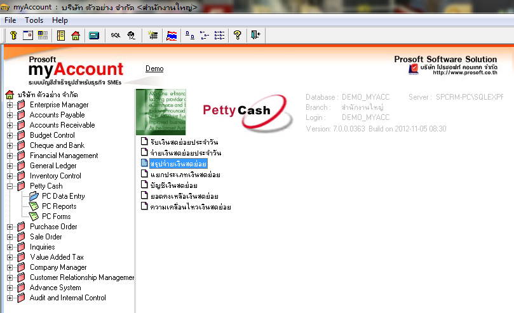Click the red house home icon in the toolbar

tap(76, 36)
